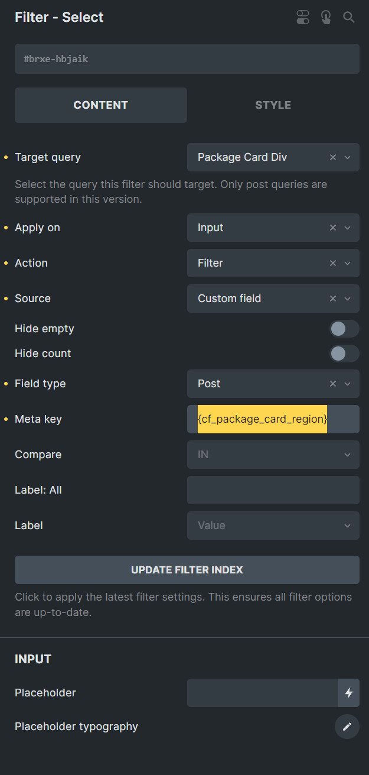Open the Compare dropdown
This screenshot has width=369, height=775.
[x=273, y=455]
